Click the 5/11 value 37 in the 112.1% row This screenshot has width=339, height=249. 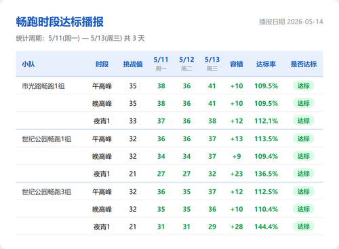161,121
